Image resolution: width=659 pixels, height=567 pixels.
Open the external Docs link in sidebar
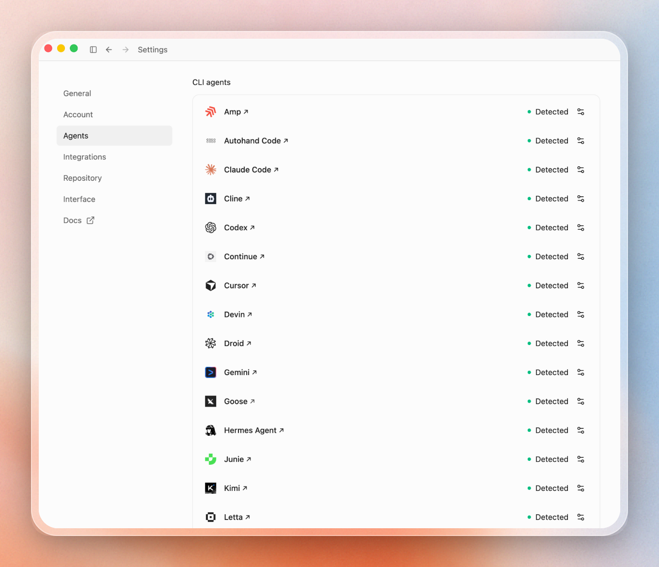114,220
